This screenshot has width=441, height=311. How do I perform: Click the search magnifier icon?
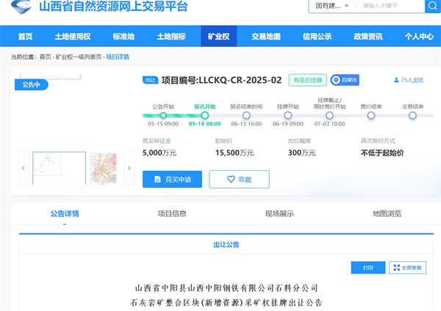tap(432, 6)
